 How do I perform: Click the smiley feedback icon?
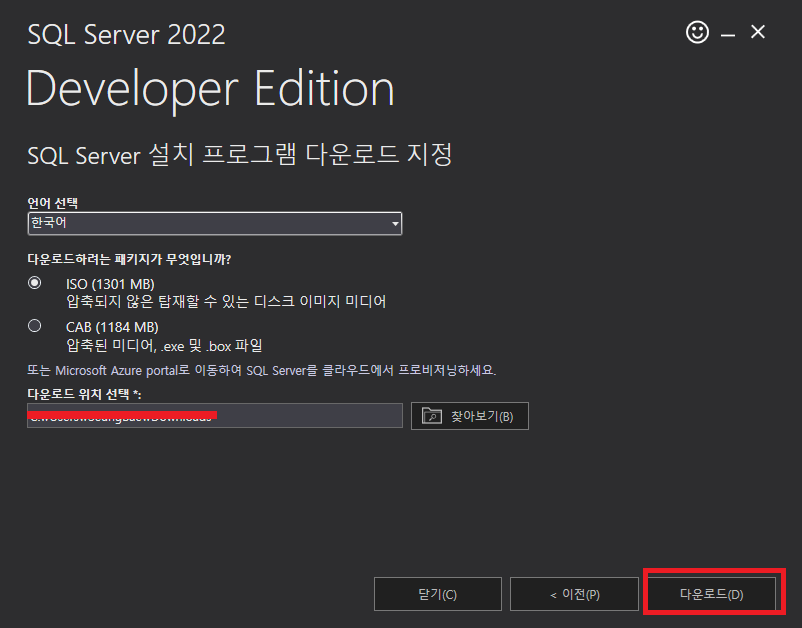click(x=697, y=32)
